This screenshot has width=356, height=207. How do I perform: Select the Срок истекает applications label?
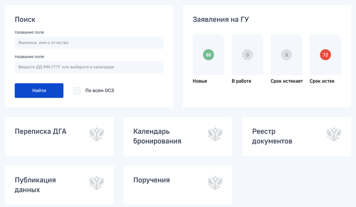[287, 81]
